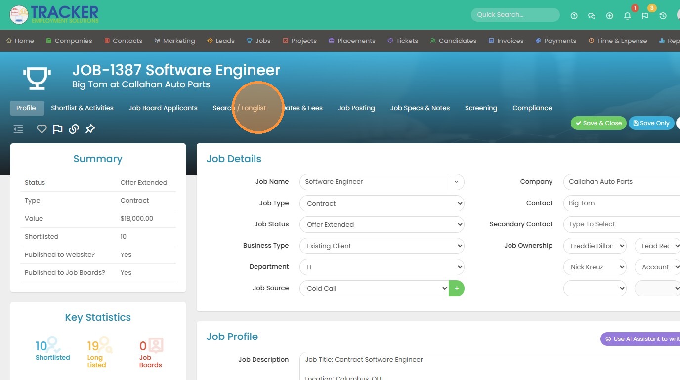The image size is (680, 380).
Task: Open Contacts in navigation bar
Action: pyautogui.click(x=123, y=41)
